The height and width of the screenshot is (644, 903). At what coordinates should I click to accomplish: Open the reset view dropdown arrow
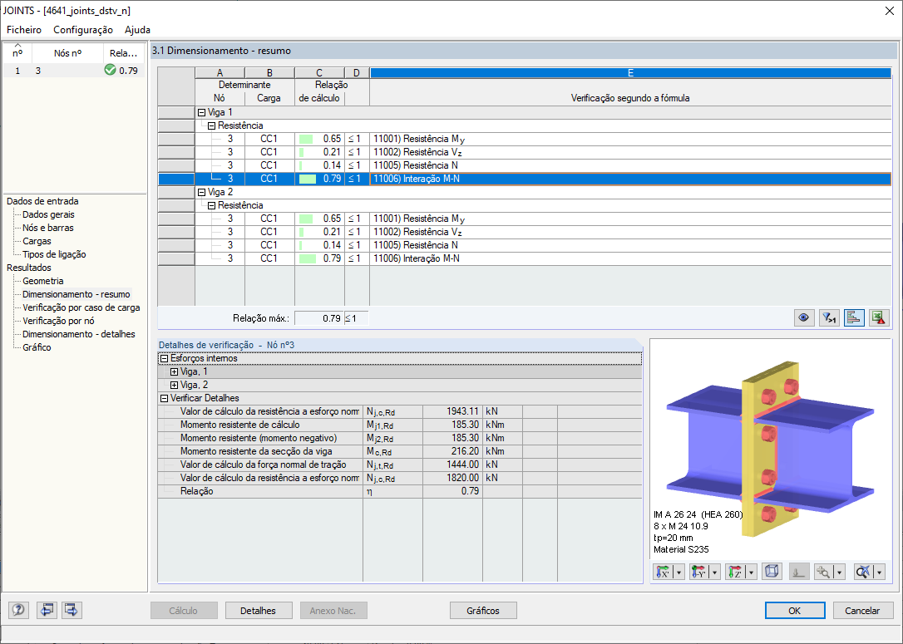(879, 572)
